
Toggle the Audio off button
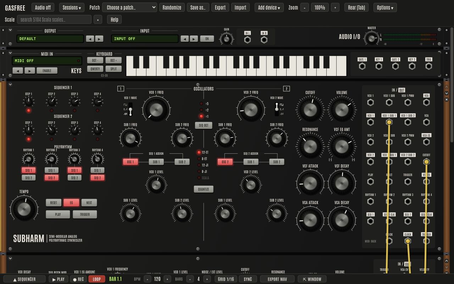point(43,7)
